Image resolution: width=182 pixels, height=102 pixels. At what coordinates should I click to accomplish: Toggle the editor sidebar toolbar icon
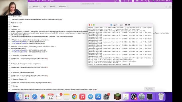pyautogui.click(x=30, y=7)
